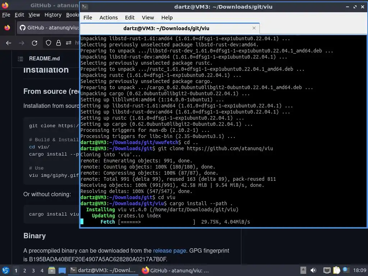Open the file manager from the taskbar
The height and width of the screenshot is (276, 368).
tap(52, 271)
